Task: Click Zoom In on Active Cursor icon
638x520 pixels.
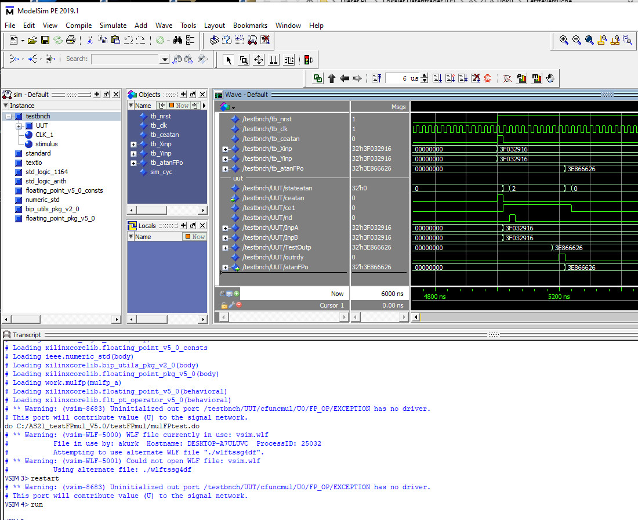Action: (x=602, y=40)
